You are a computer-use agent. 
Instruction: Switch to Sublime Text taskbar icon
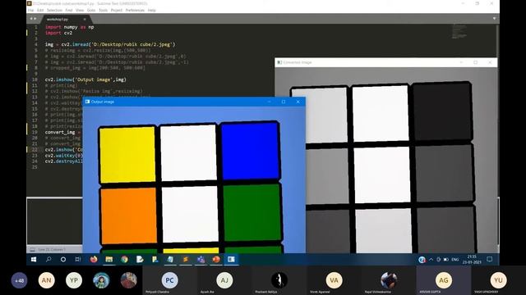[186, 259]
